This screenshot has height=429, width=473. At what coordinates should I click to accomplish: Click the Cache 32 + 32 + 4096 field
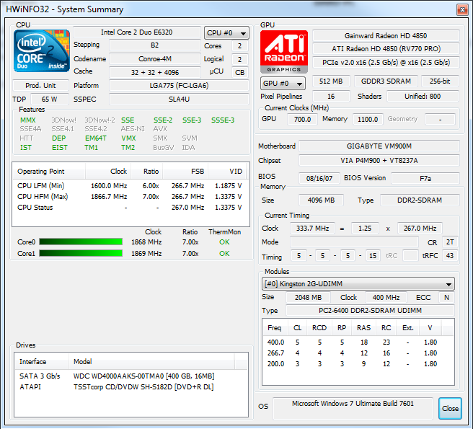tap(155, 72)
